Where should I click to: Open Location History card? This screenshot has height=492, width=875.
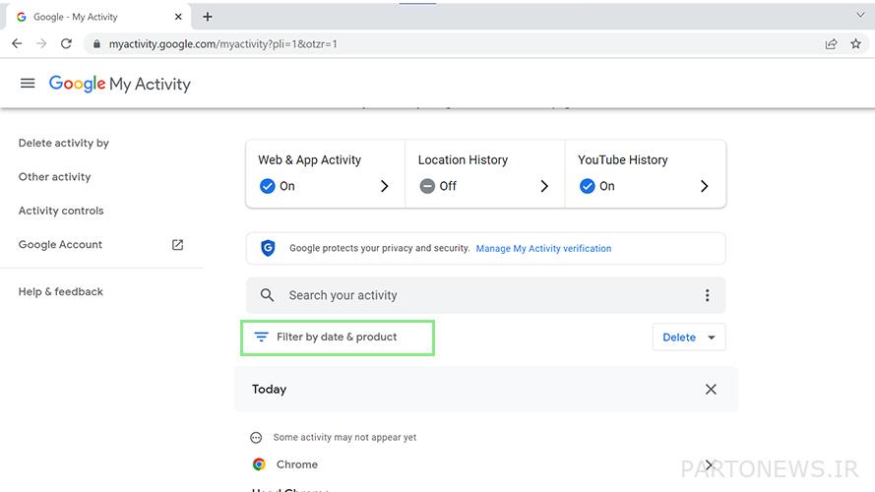point(485,174)
